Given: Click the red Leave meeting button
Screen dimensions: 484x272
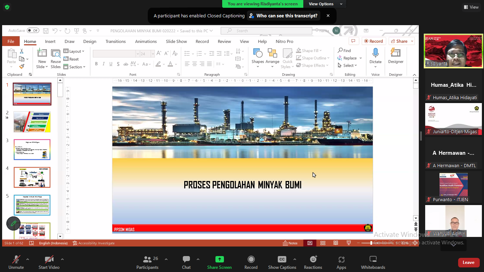Looking at the screenshot, I should pos(468,262).
